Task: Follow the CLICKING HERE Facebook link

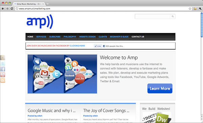Action: coord(77,46)
